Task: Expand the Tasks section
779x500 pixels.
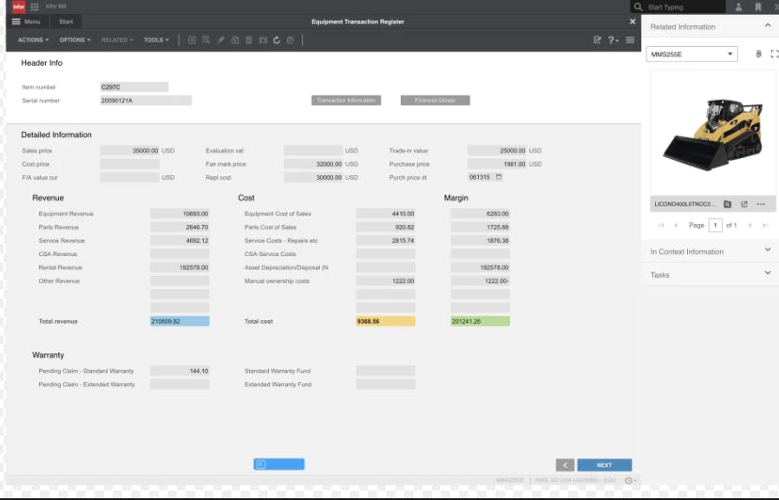Action: click(x=767, y=274)
